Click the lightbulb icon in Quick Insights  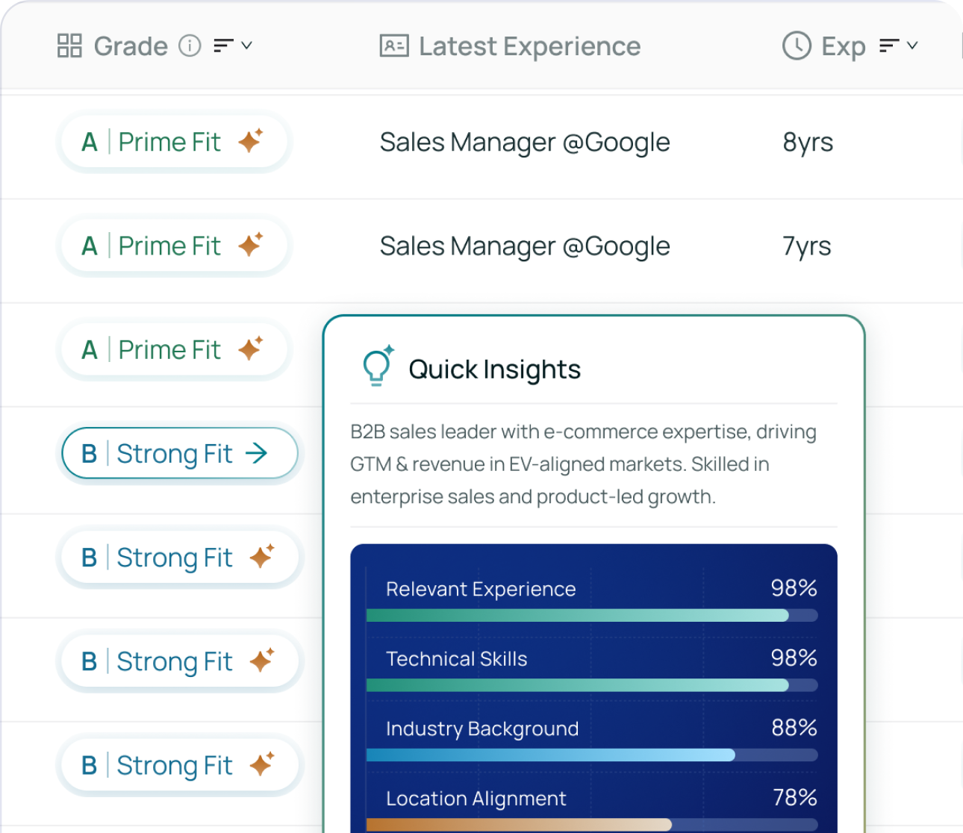click(x=376, y=366)
